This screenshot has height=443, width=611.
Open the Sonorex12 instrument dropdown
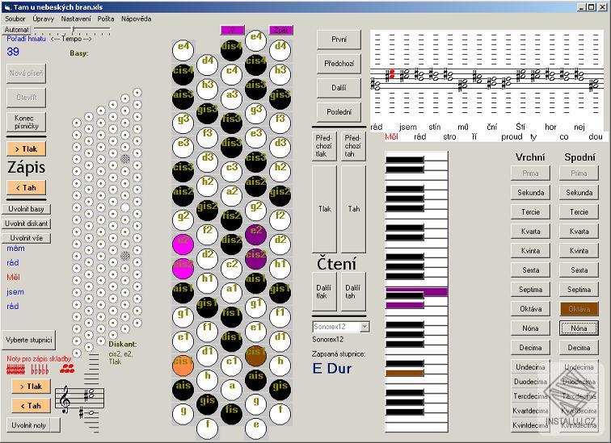pos(364,327)
